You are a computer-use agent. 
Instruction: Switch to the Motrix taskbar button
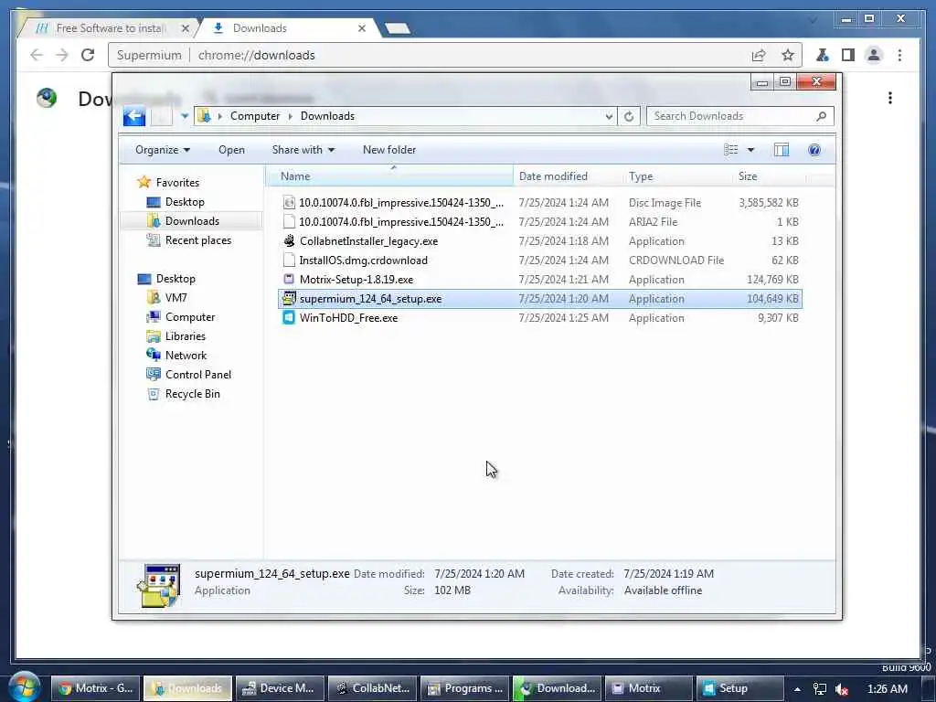649,688
